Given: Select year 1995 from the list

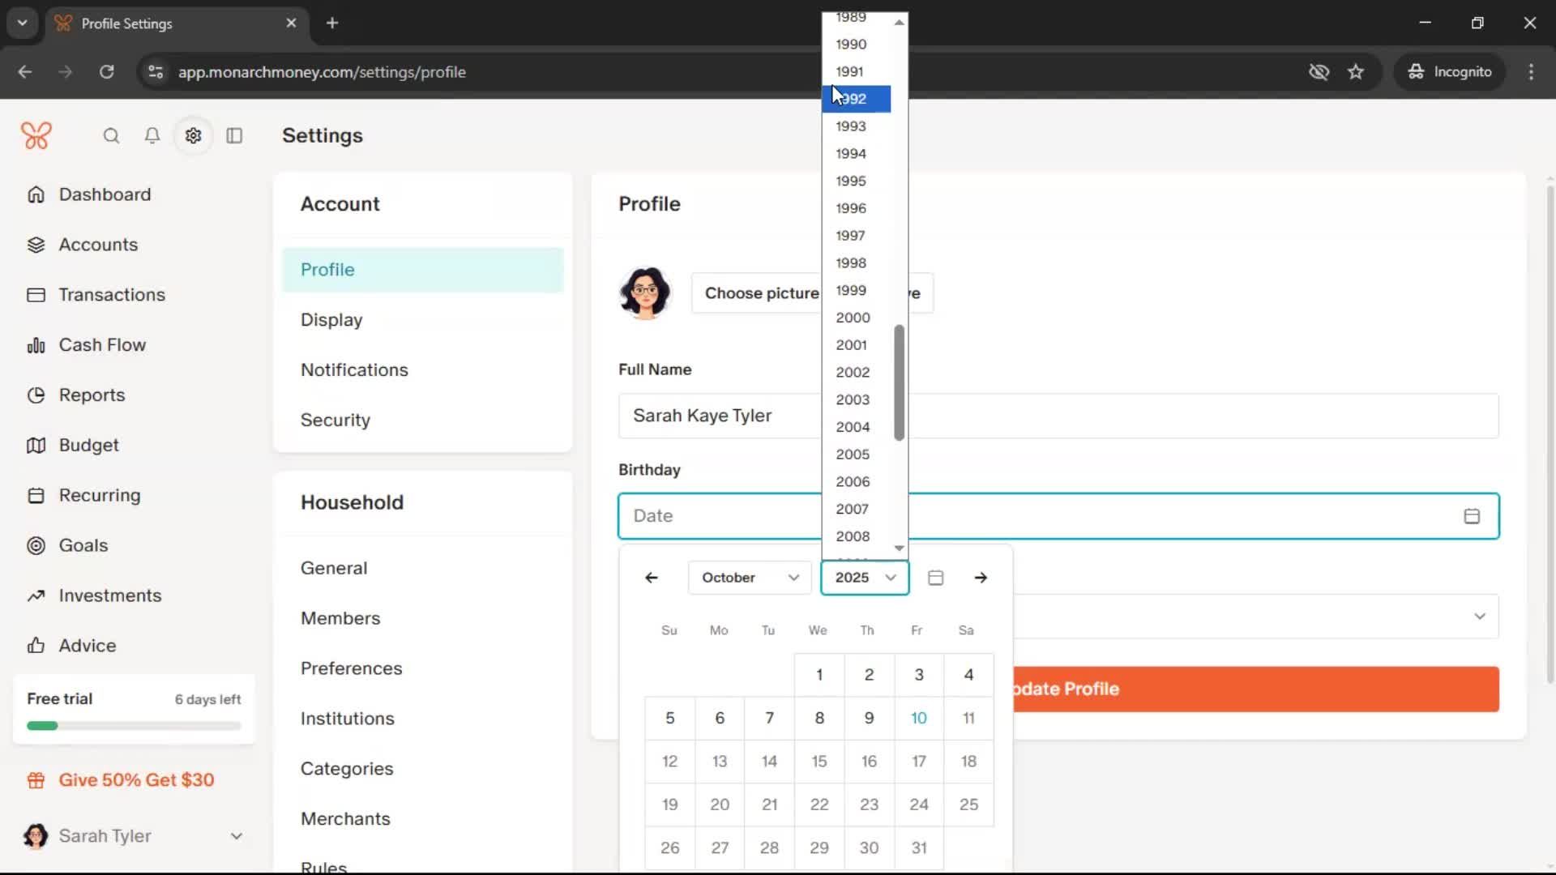Looking at the screenshot, I should 851,181.
